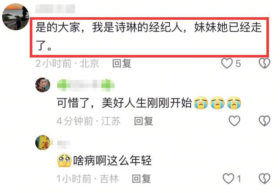
Task: Like the Jilin reply with 1 like
Action: 228,178
